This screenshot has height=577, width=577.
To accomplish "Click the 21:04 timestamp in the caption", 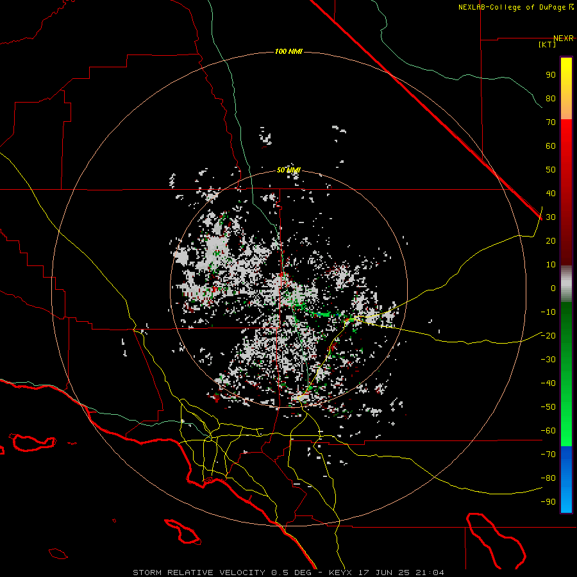I will click(430, 573).
